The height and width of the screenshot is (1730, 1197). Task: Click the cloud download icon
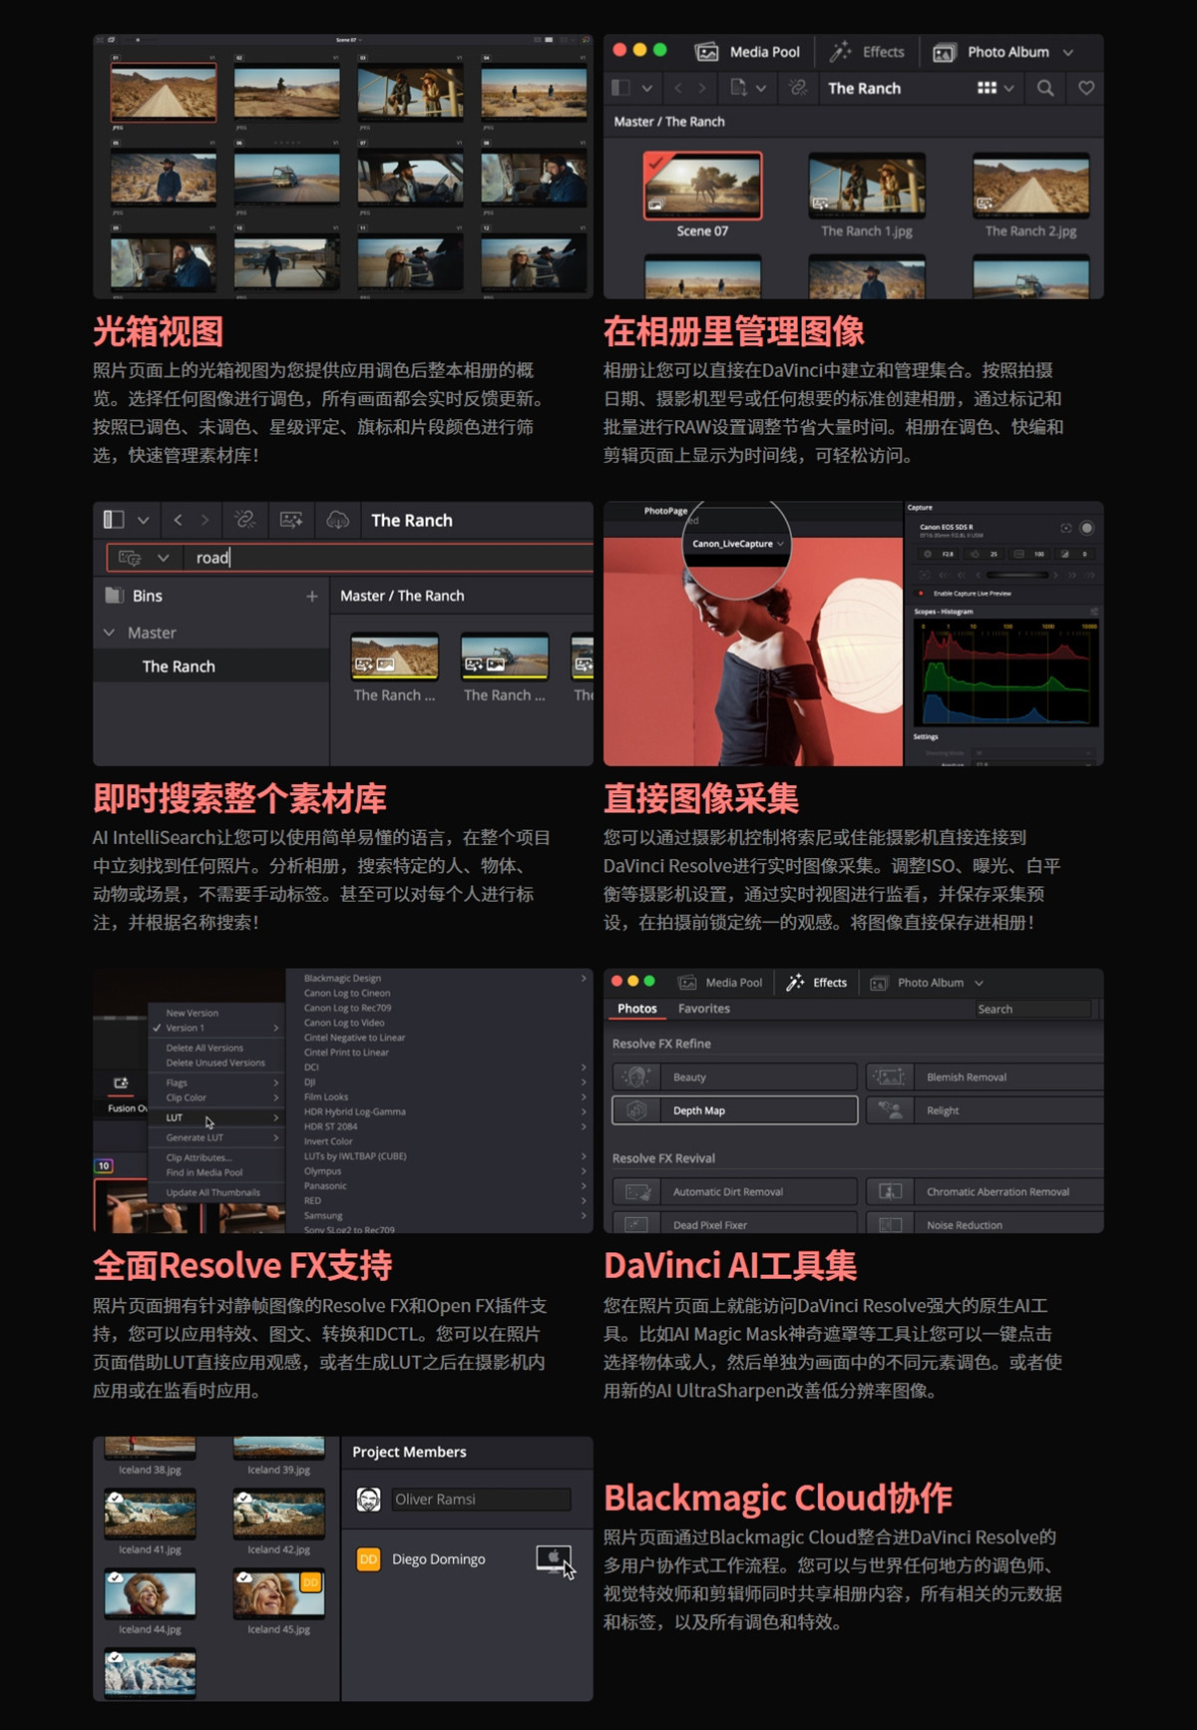pyautogui.click(x=338, y=520)
